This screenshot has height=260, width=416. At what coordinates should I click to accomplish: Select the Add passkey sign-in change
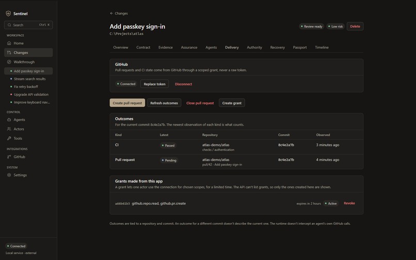(28, 71)
